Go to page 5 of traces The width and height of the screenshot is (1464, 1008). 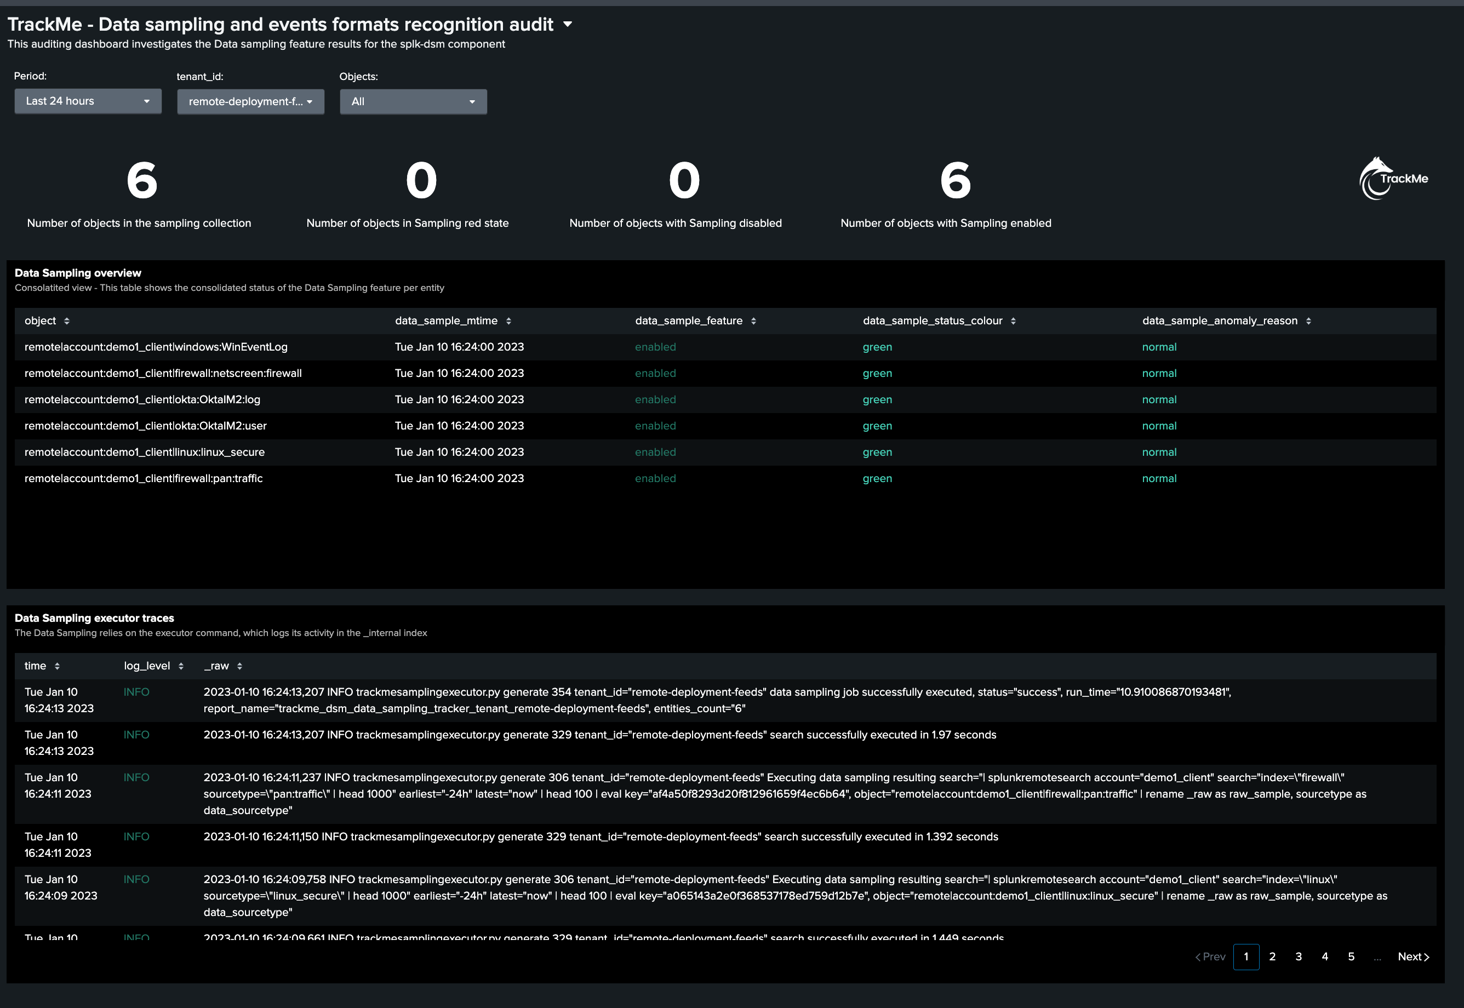[x=1351, y=957]
